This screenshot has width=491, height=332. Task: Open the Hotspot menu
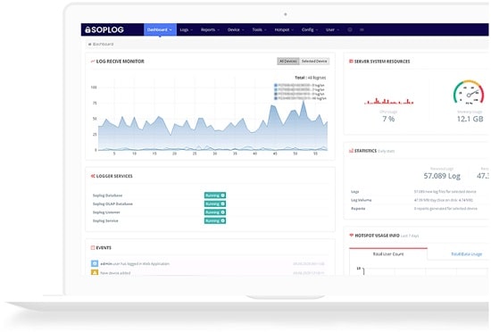[284, 29]
